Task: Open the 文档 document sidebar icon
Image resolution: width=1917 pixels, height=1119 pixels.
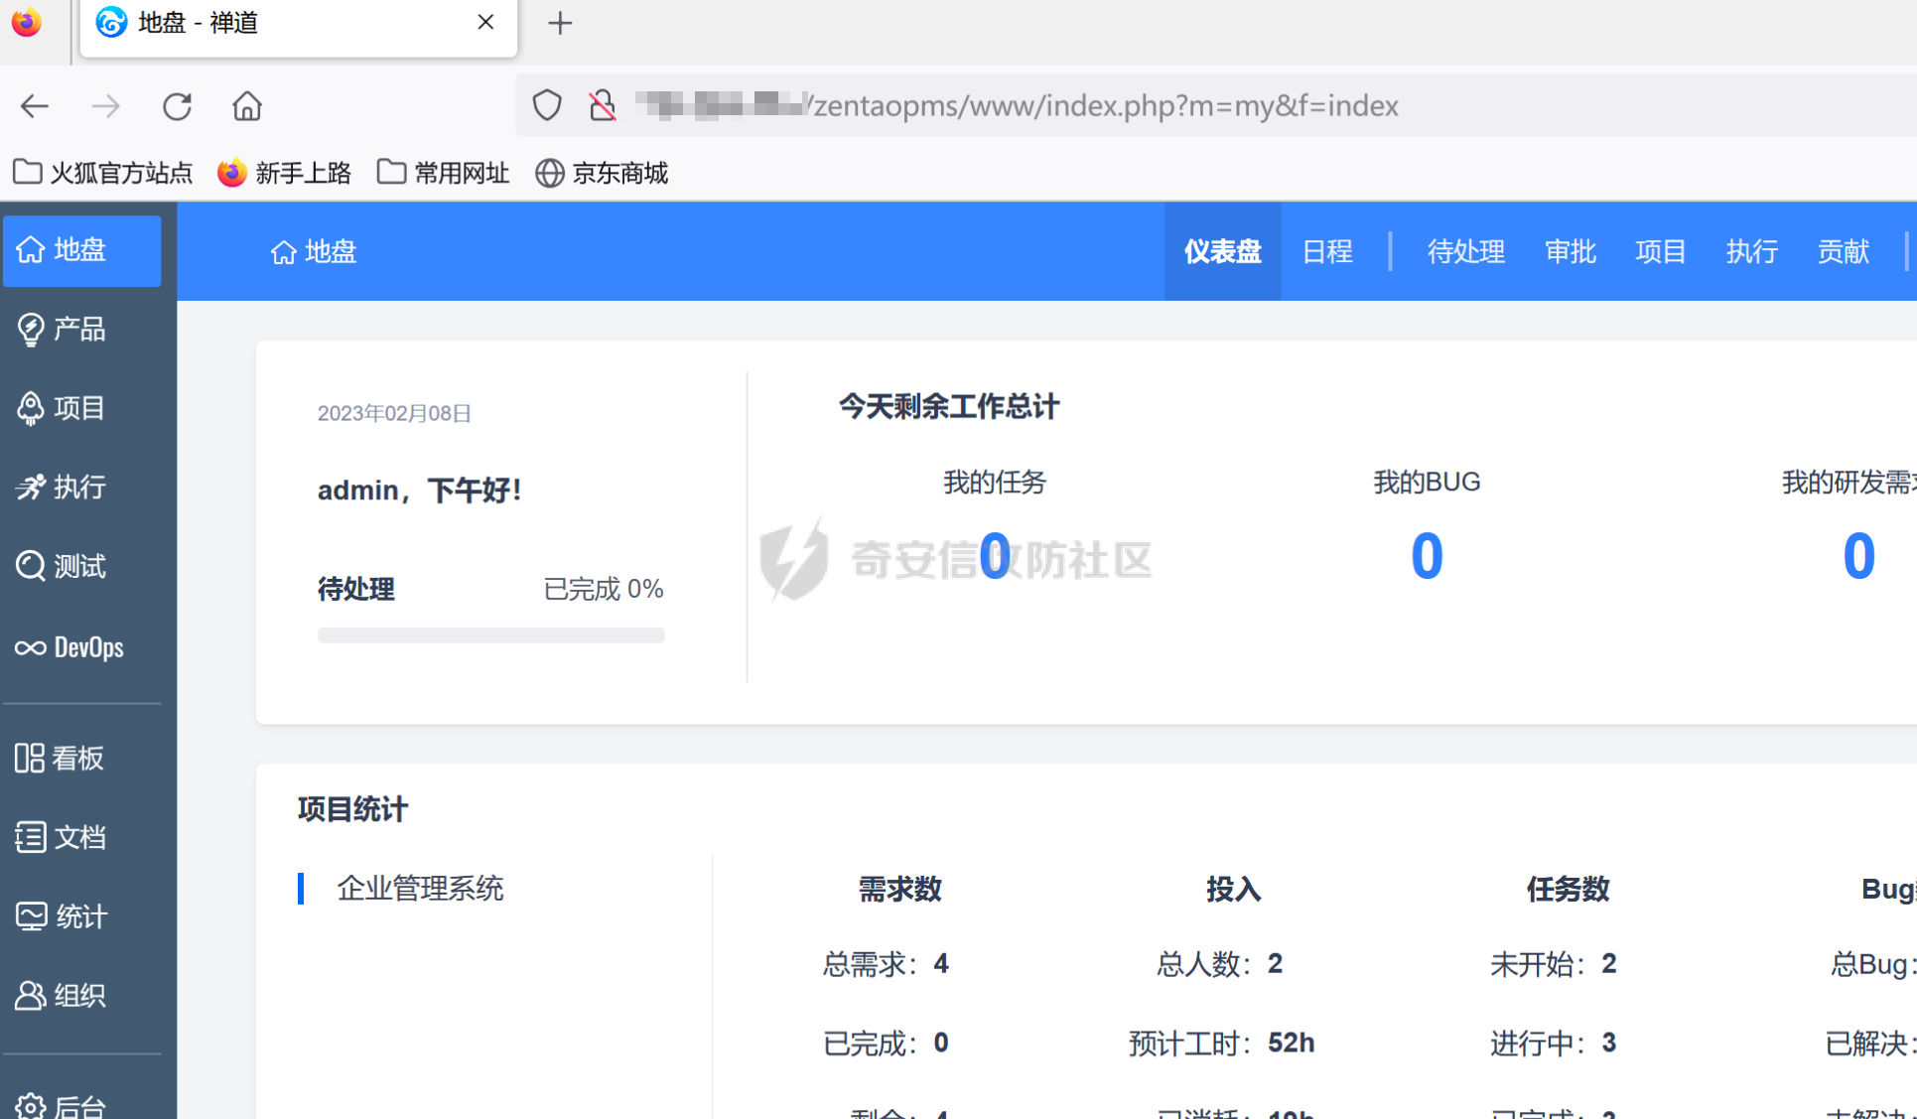Action: [x=31, y=837]
